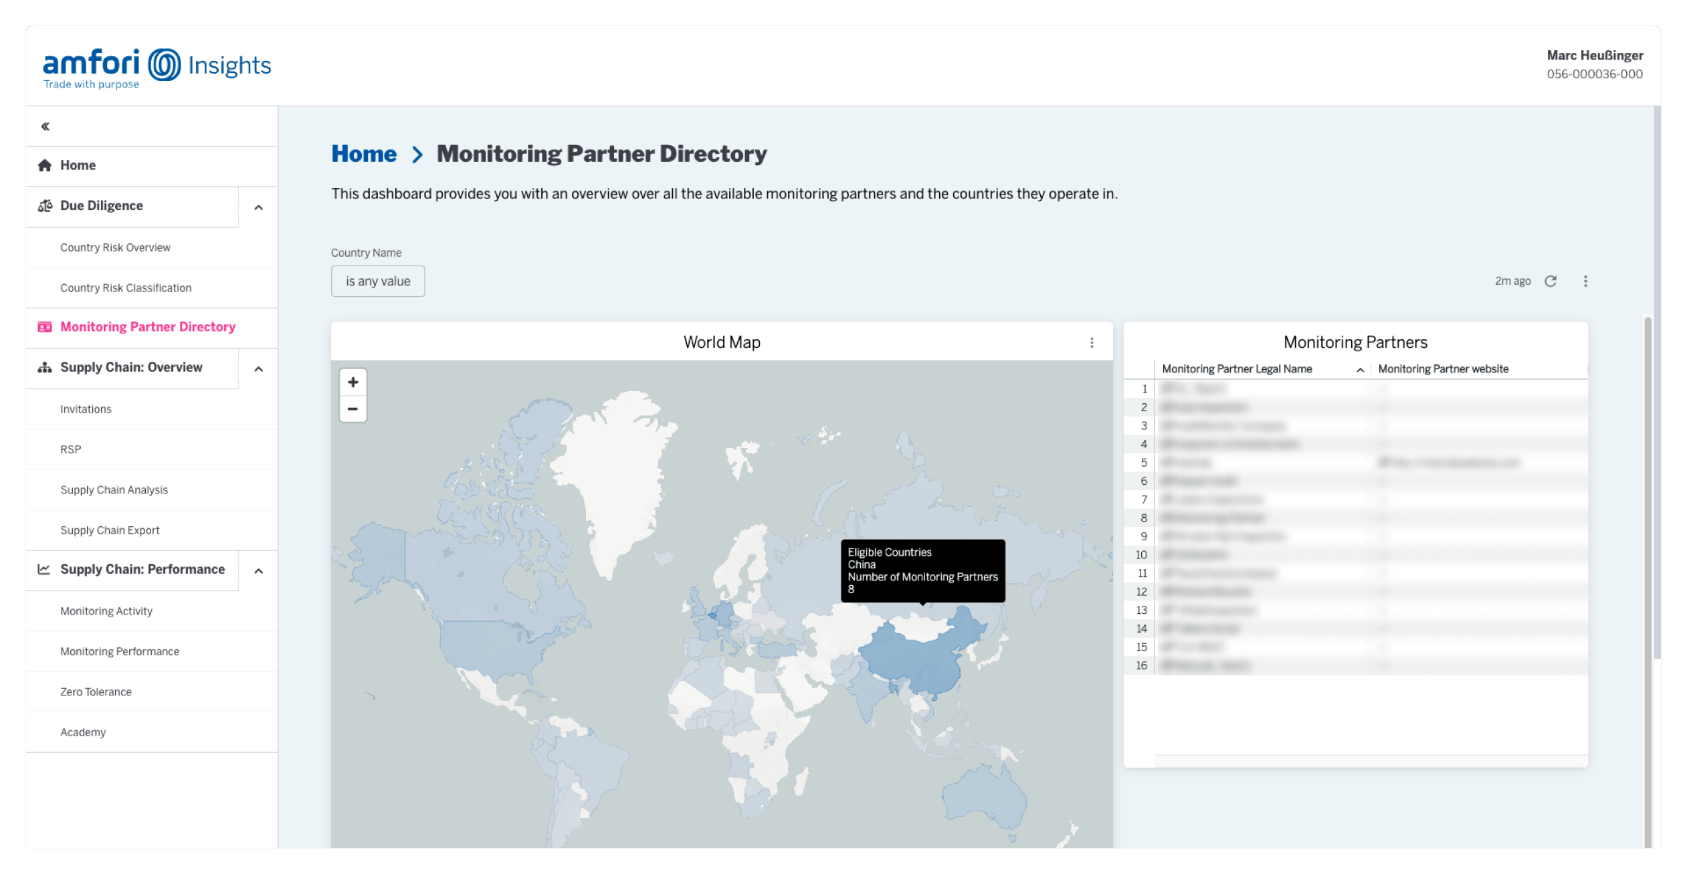Click Home breadcrumb link

point(364,154)
